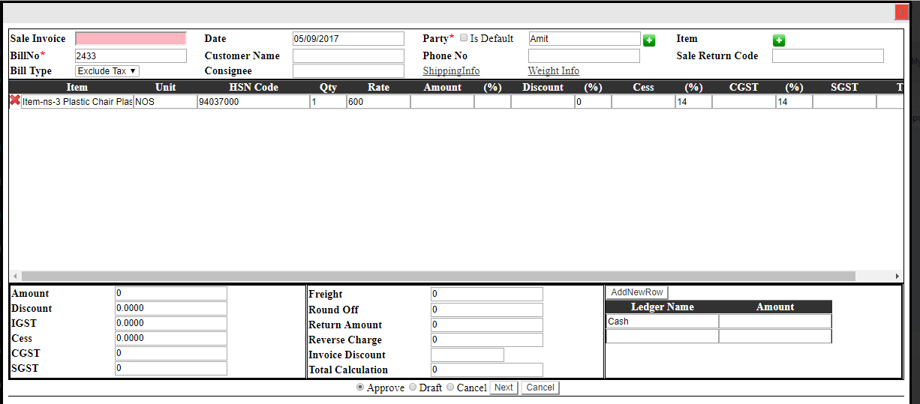Toggle the Is Default checkbox
The image size is (920, 404).
pos(464,38)
